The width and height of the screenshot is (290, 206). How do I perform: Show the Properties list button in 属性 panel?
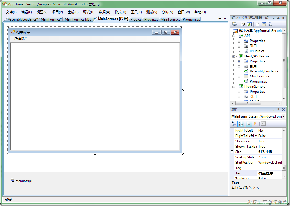coord(249,124)
